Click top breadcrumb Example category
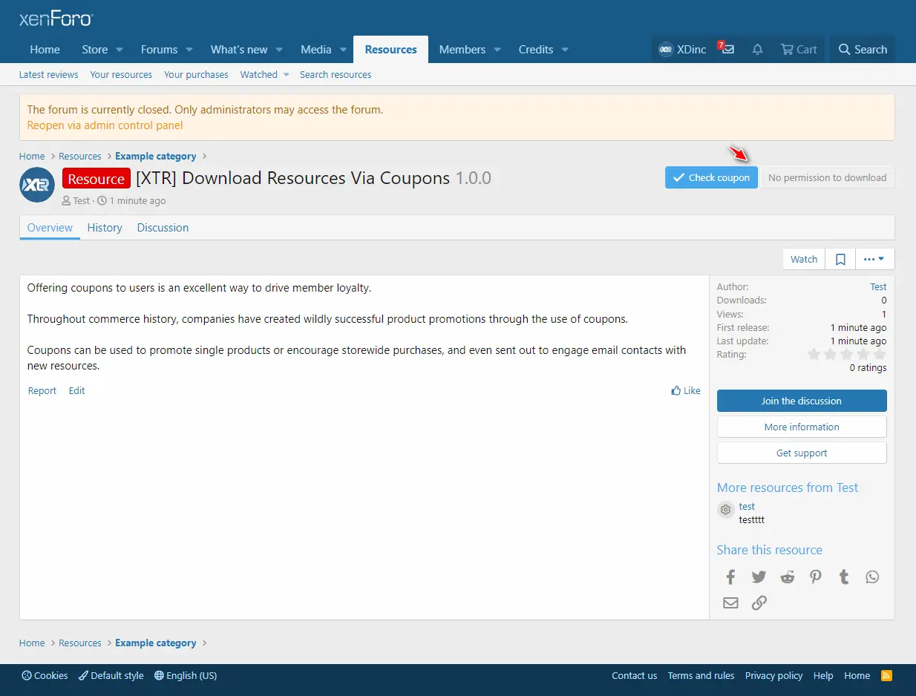The width and height of the screenshot is (916, 696). tap(155, 156)
